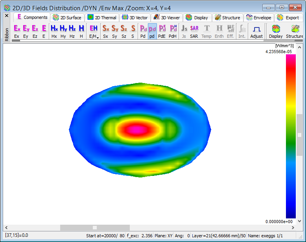Click the Display ribbon button
This screenshot has height=242, width=306.
click(276, 31)
